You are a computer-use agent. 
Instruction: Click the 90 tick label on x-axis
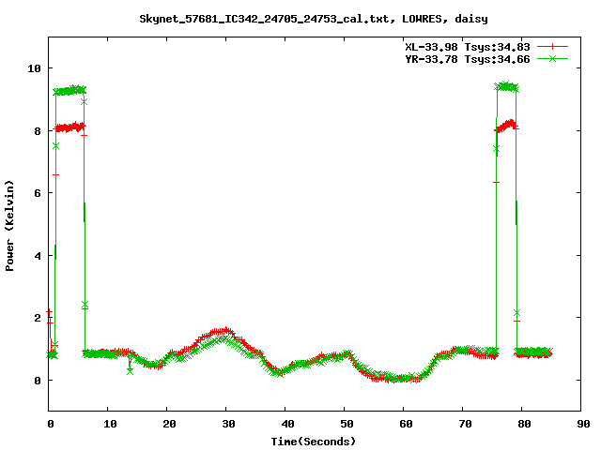[x=580, y=424]
